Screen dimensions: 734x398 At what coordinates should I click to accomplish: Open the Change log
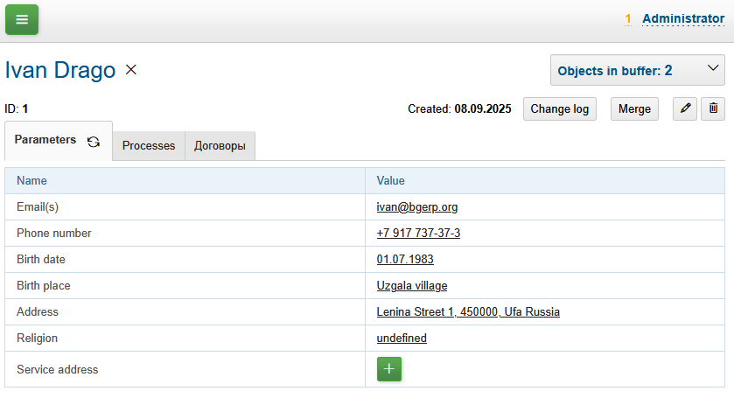point(560,108)
